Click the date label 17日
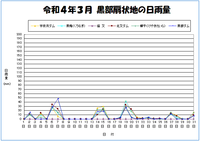 [x=114, y=124]
